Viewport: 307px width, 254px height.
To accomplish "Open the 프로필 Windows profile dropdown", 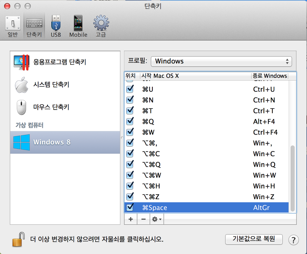I will pyautogui.click(x=222, y=61).
